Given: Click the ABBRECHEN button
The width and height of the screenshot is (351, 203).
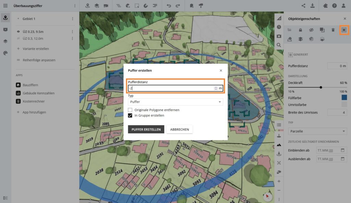Looking at the screenshot, I should [x=179, y=129].
